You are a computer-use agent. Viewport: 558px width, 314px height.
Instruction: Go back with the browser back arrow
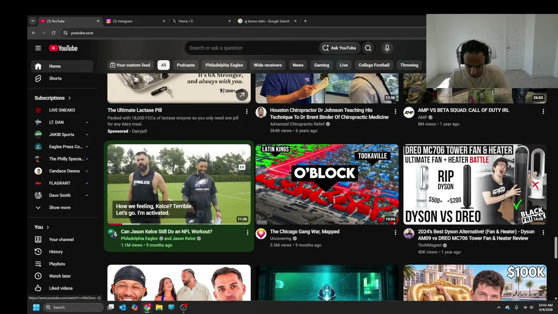[34, 33]
